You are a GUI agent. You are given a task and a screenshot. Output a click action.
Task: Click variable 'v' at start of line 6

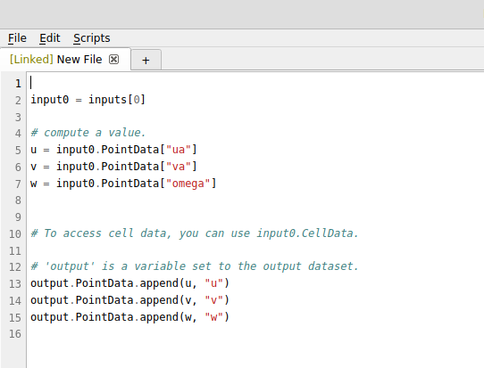tap(34, 167)
